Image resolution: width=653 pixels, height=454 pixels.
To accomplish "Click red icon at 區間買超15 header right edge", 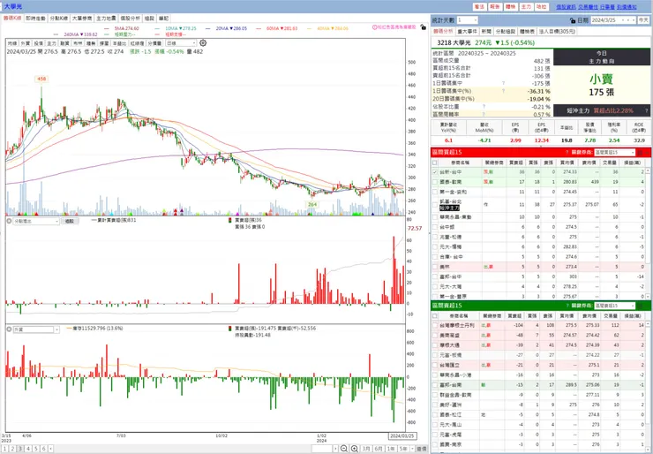I will click(x=640, y=153).
